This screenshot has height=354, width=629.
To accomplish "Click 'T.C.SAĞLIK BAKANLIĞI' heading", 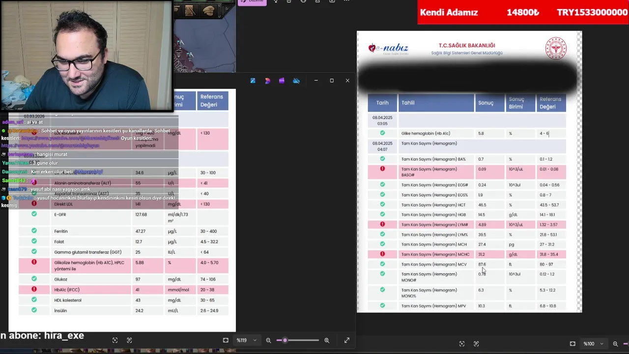I will tap(467, 45).
